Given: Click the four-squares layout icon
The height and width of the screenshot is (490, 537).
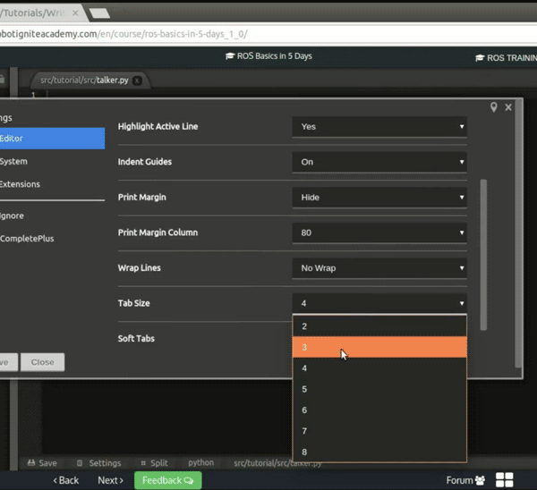Looking at the screenshot, I should 505,480.
